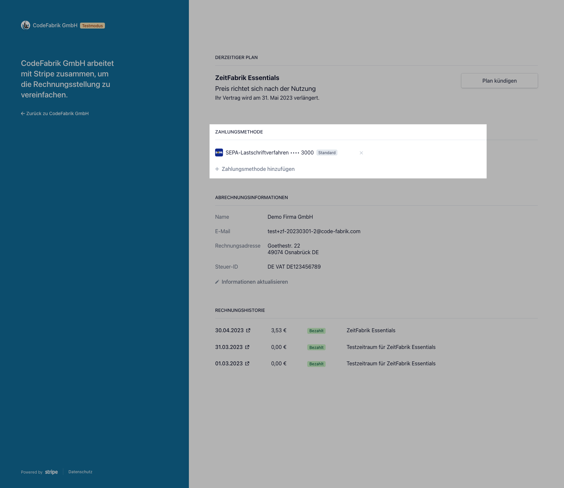Image resolution: width=564 pixels, height=488 pixels.
Task: Click the Stripe logo in footer
Action: (51, 472)
